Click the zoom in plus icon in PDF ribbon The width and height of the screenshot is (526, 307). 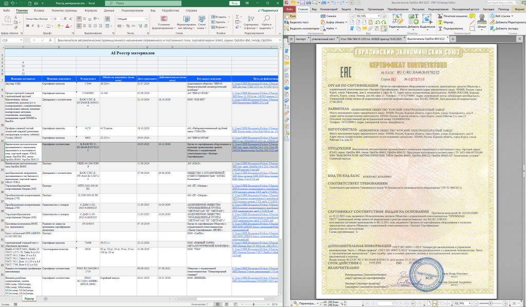pos(384,16)
